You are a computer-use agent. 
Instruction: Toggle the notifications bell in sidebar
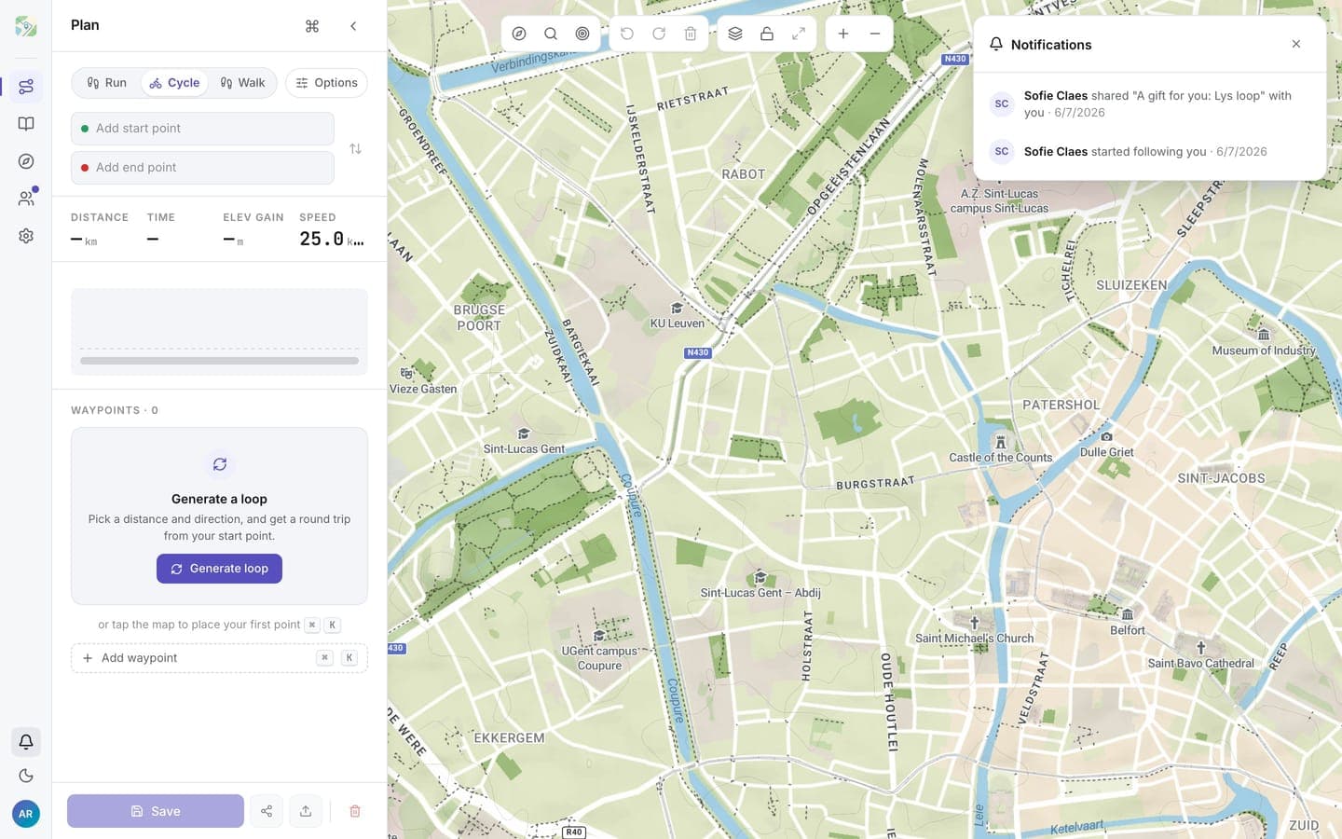point(26,742)
